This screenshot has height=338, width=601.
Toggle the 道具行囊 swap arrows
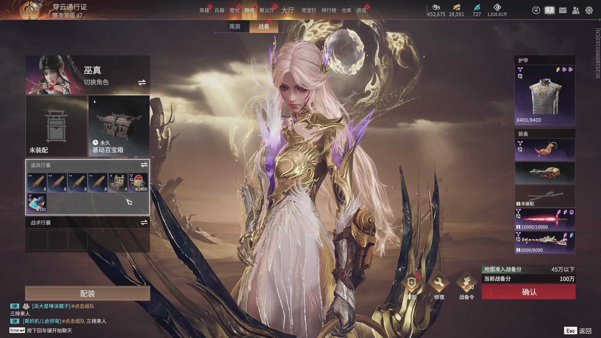pos(144,165)
